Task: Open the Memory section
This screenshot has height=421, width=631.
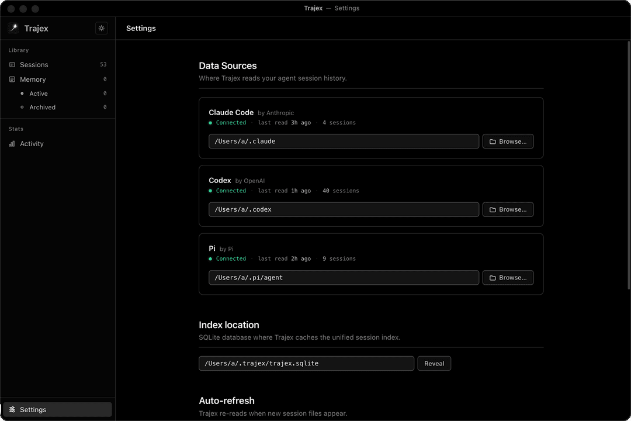Action: pos(57,80)
